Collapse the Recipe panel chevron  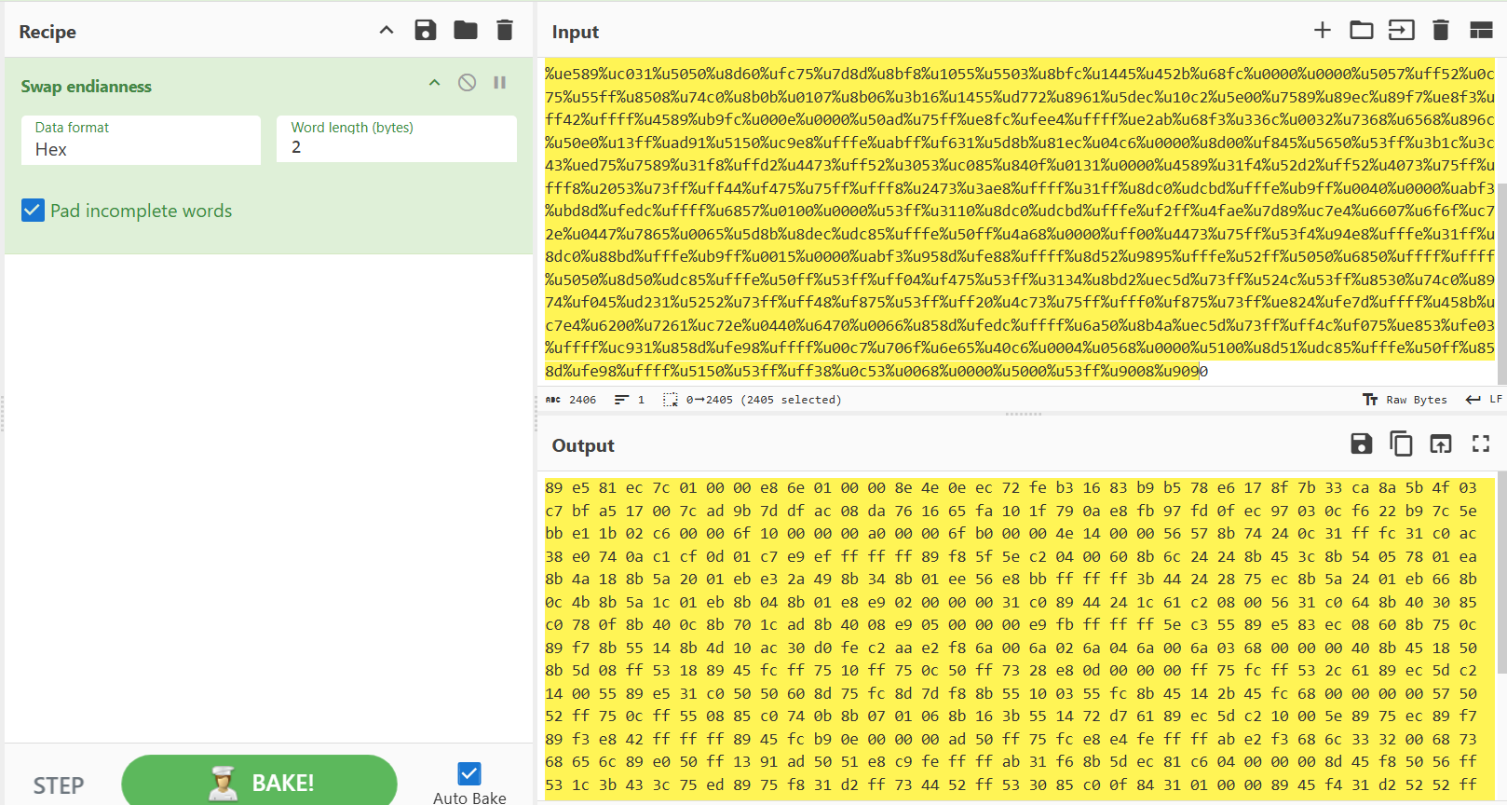387,31
